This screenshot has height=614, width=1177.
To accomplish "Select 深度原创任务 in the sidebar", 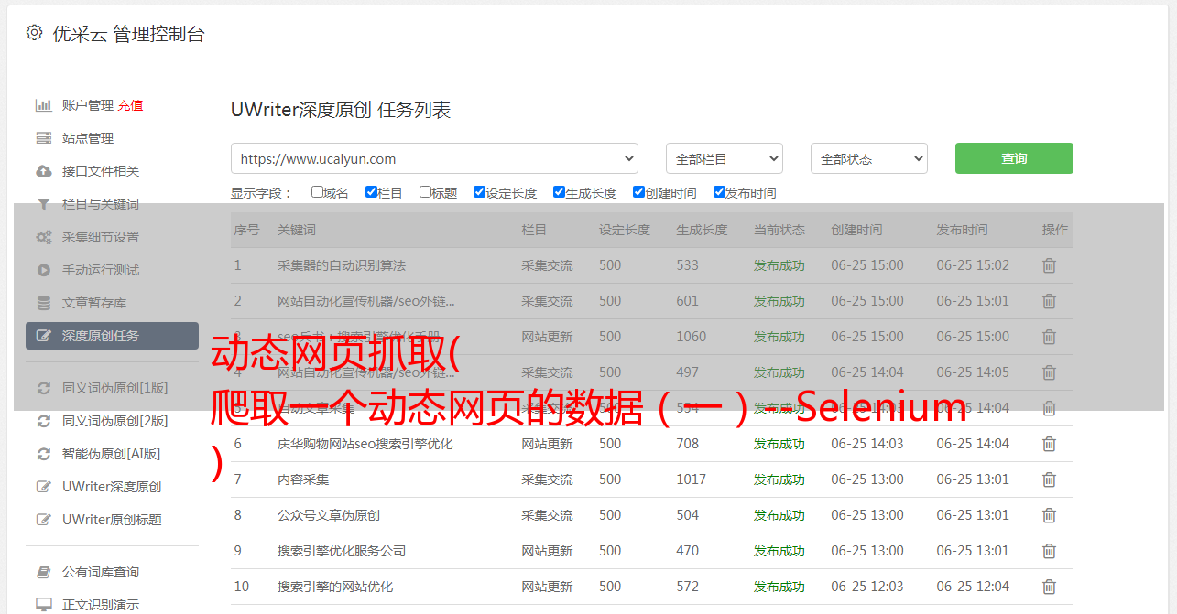I will 112,336.
